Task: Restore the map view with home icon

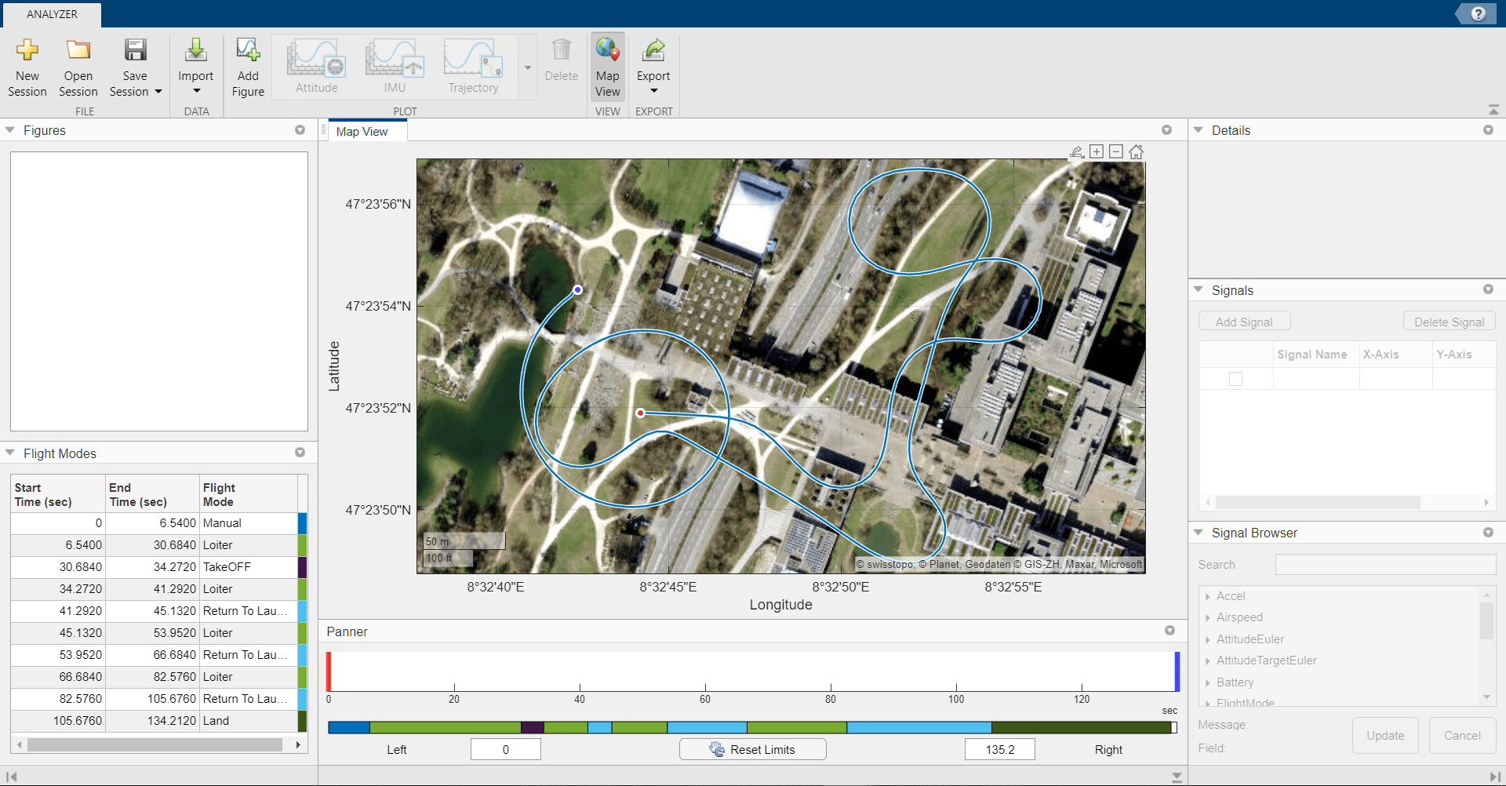Action: (1136, 151)
